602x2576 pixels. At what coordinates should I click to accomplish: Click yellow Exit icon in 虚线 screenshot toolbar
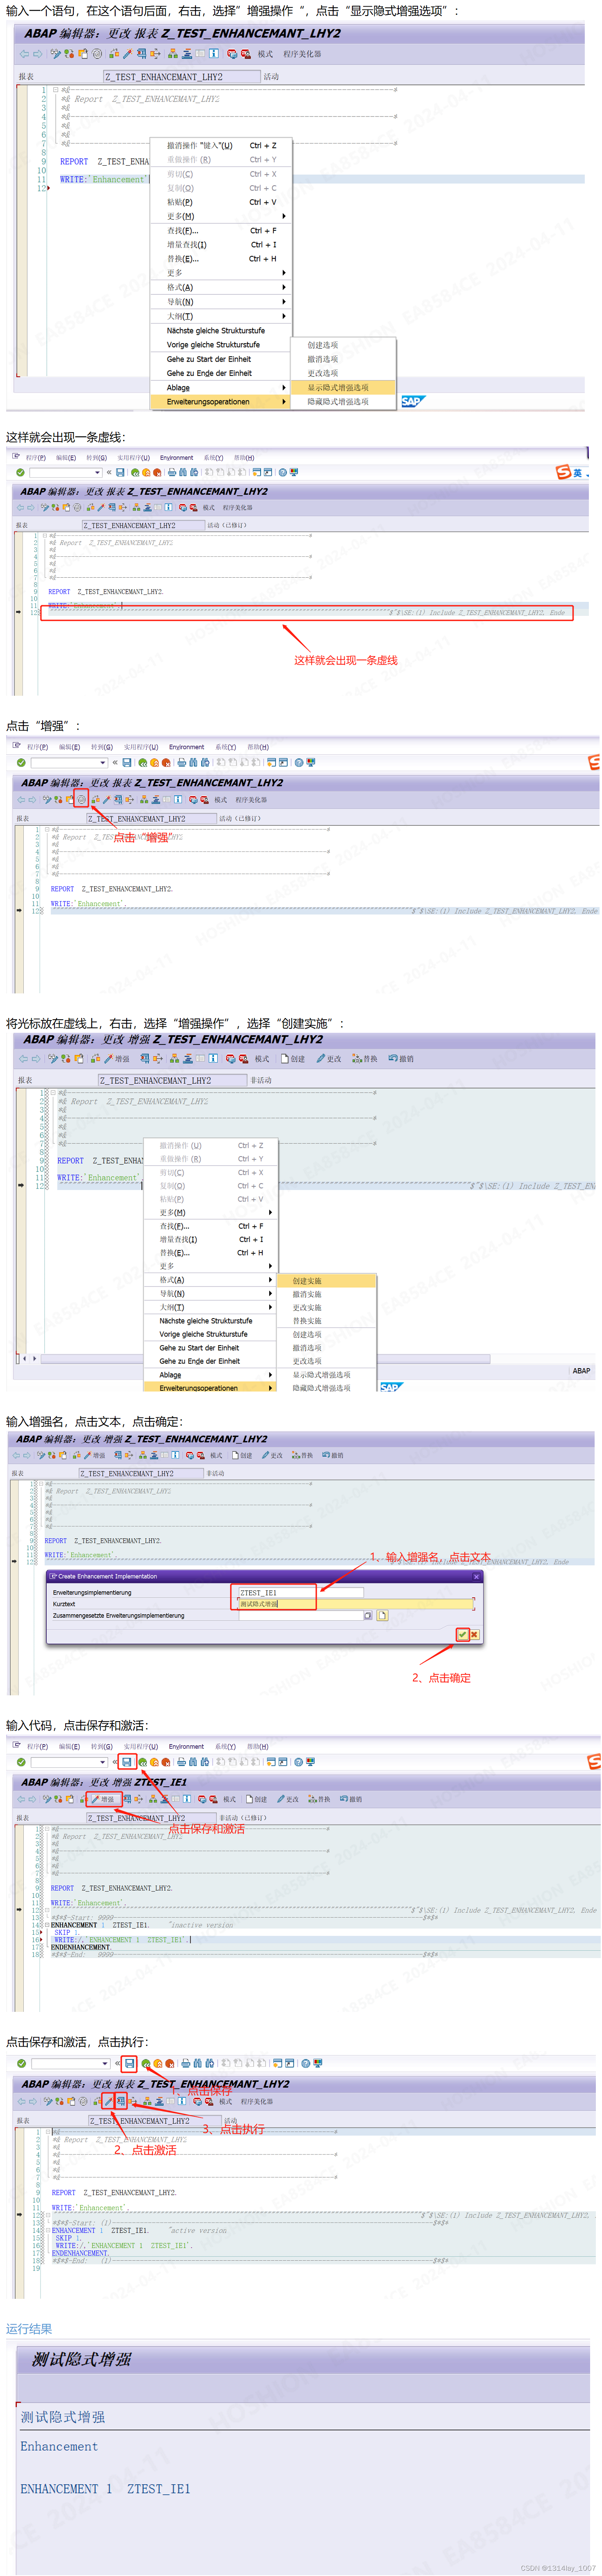coord(146,472)
